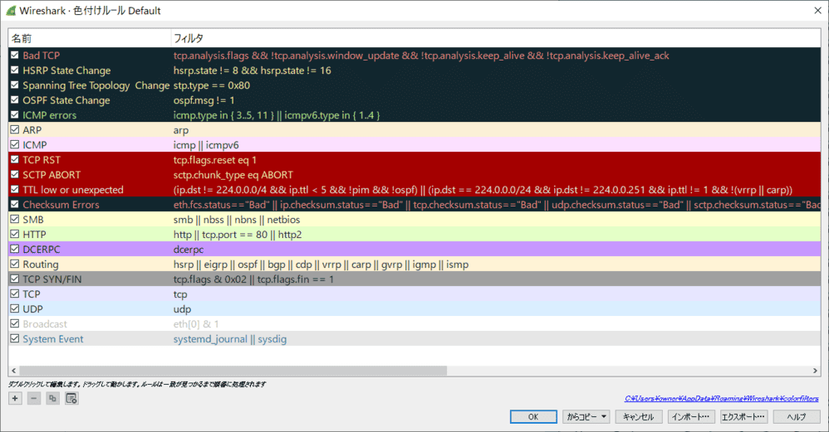Click the clear all rules icon
The height and width of the screenshot is (432, 829).
tap(71, 399)
